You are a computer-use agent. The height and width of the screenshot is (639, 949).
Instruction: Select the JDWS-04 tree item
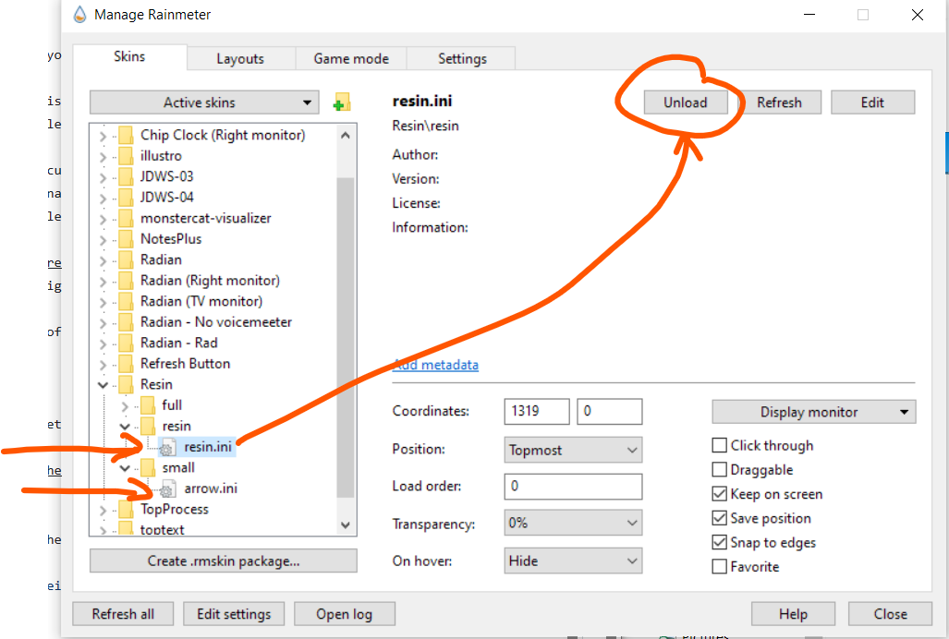(x=167, y=197)
